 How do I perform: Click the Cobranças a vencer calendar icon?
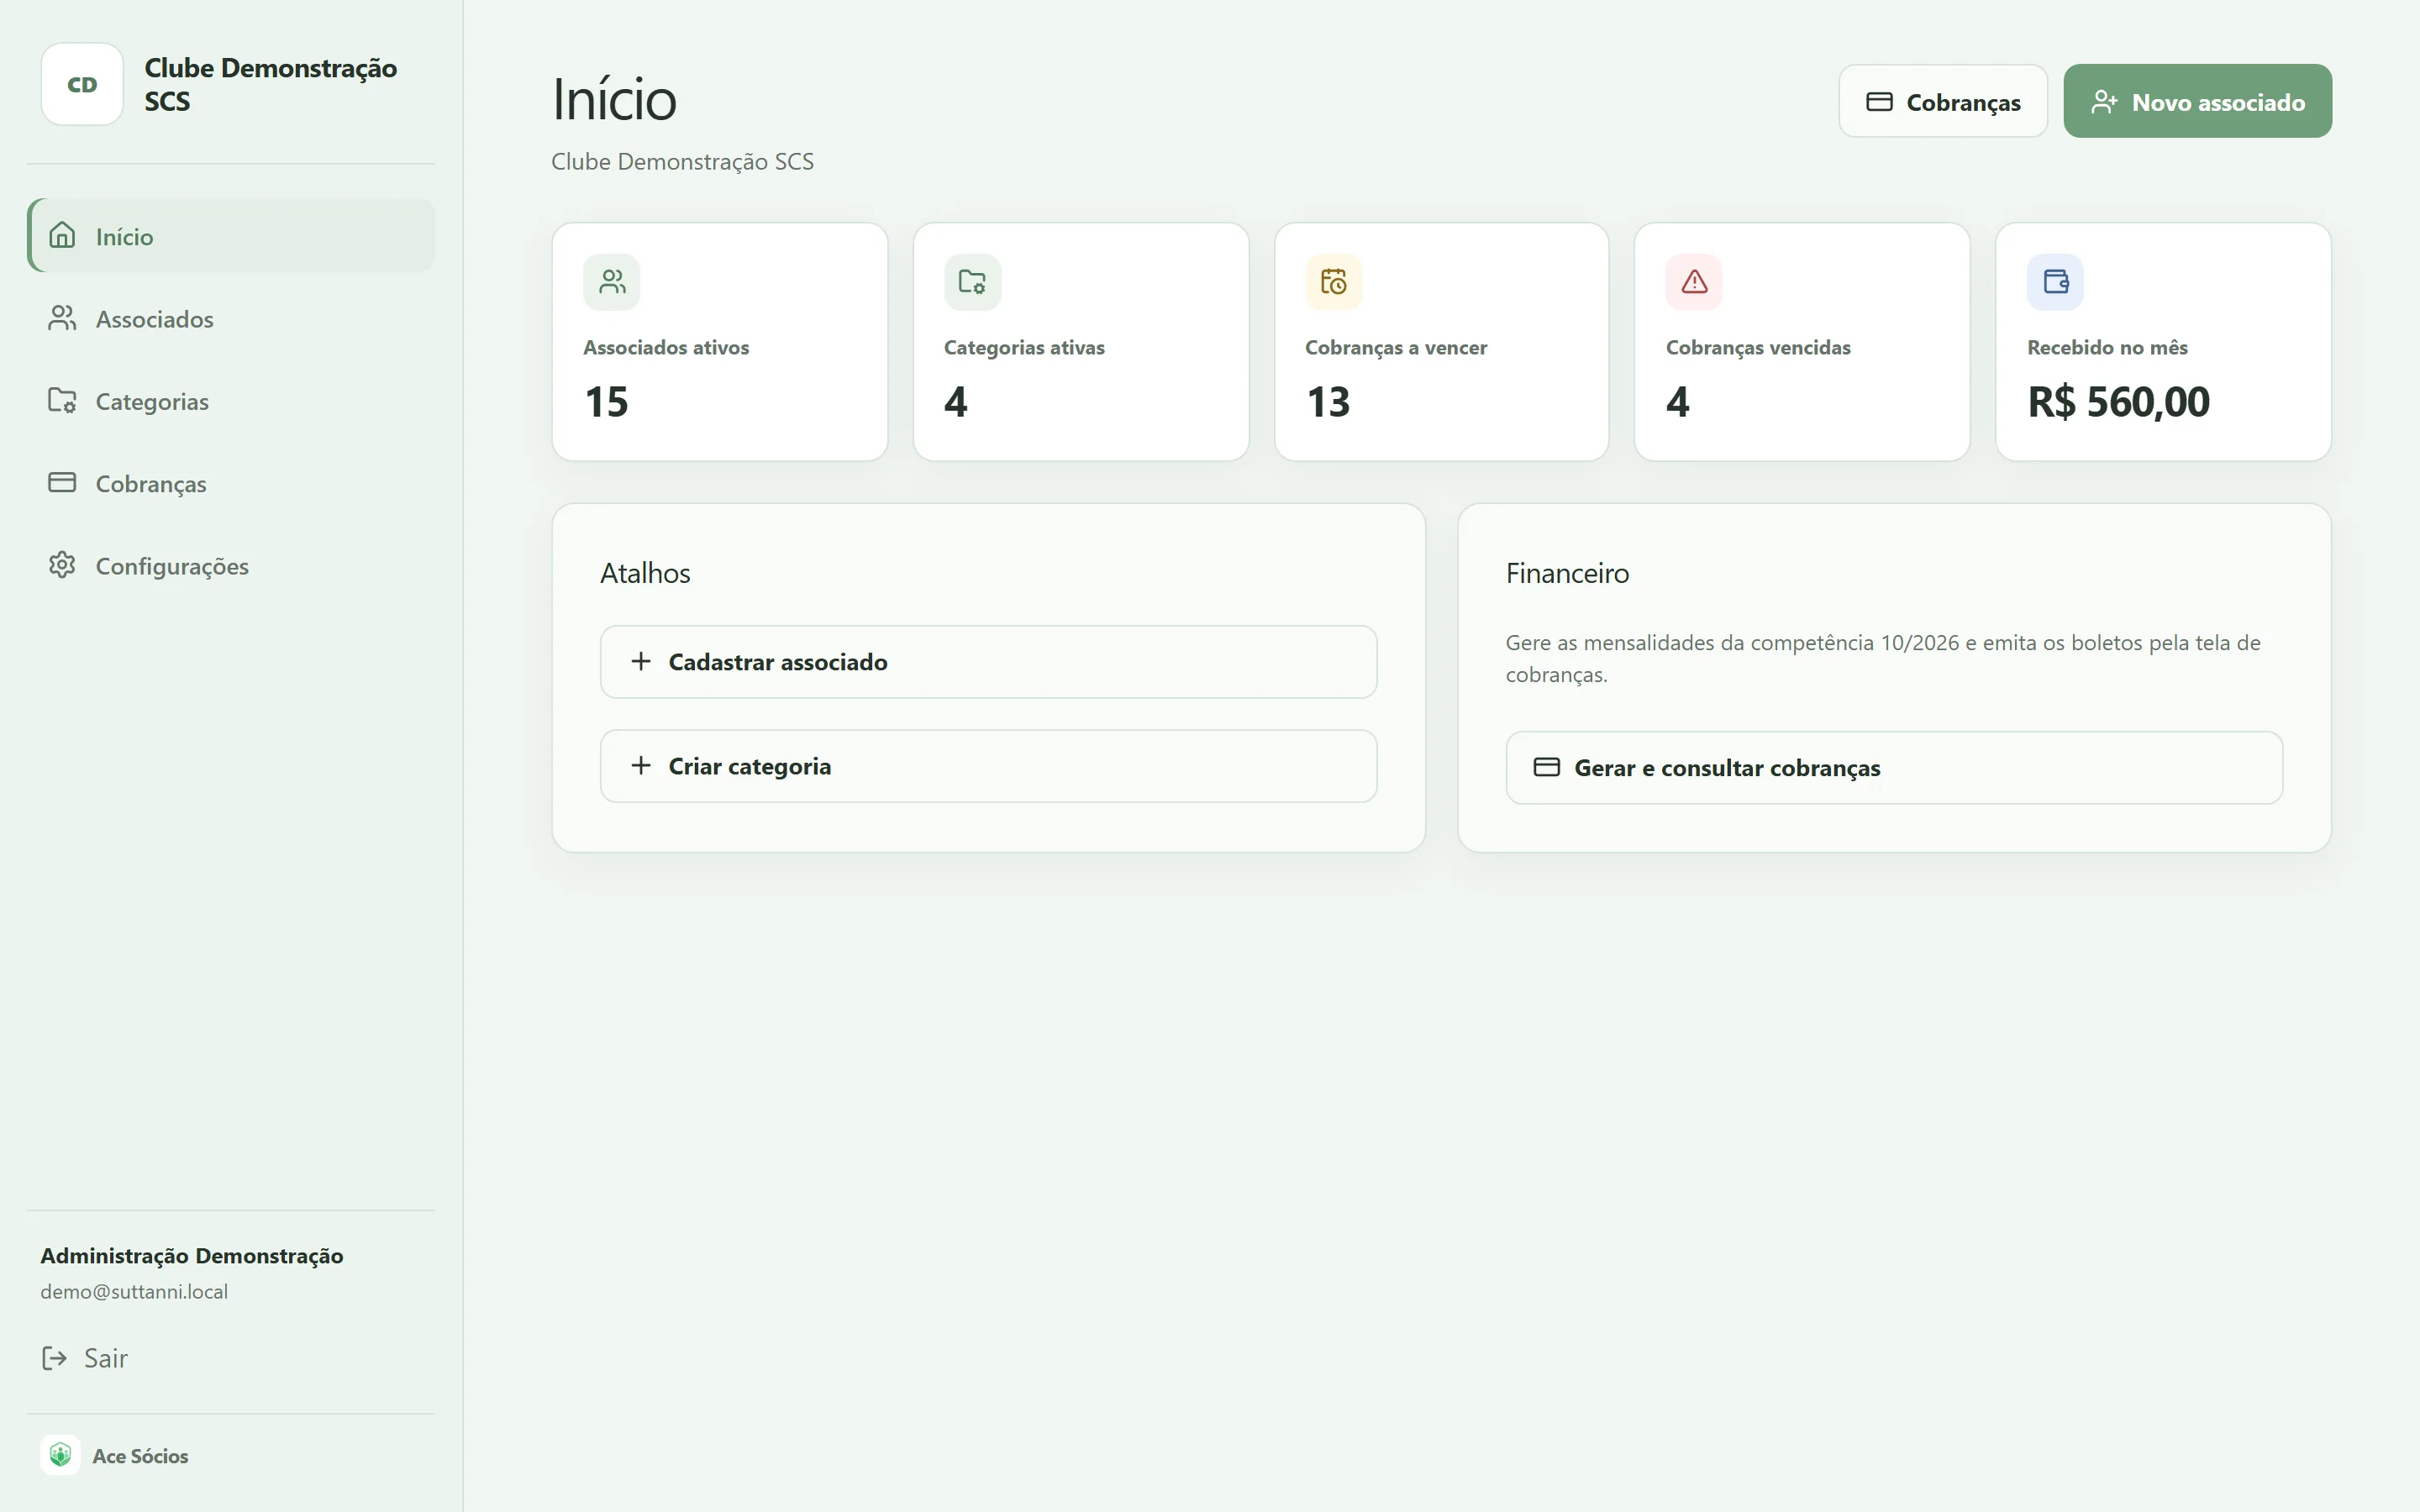(x=1334, y=282)
